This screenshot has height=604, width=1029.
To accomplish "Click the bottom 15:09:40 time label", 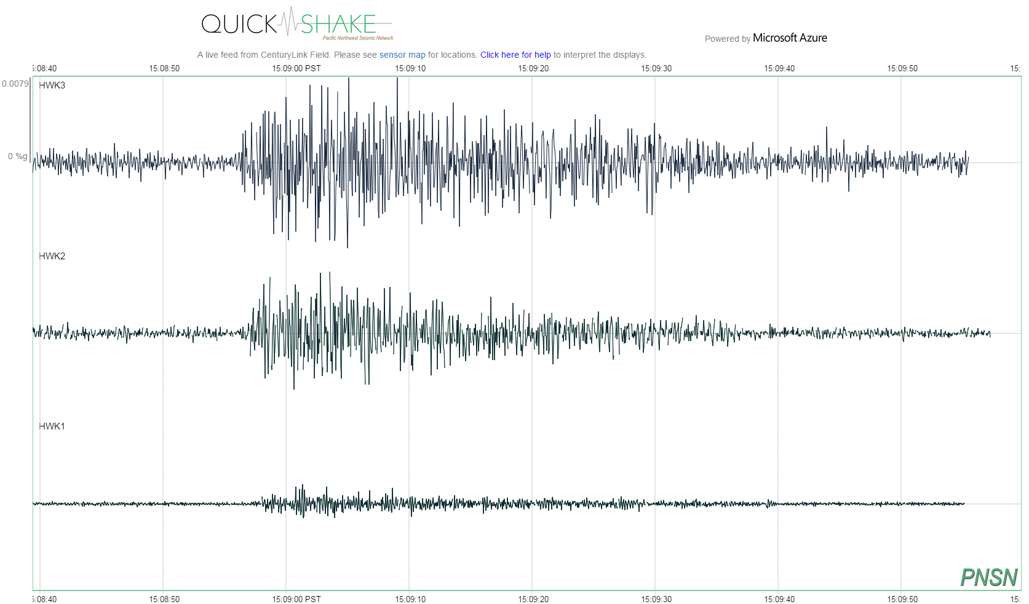I will (779, 599).
